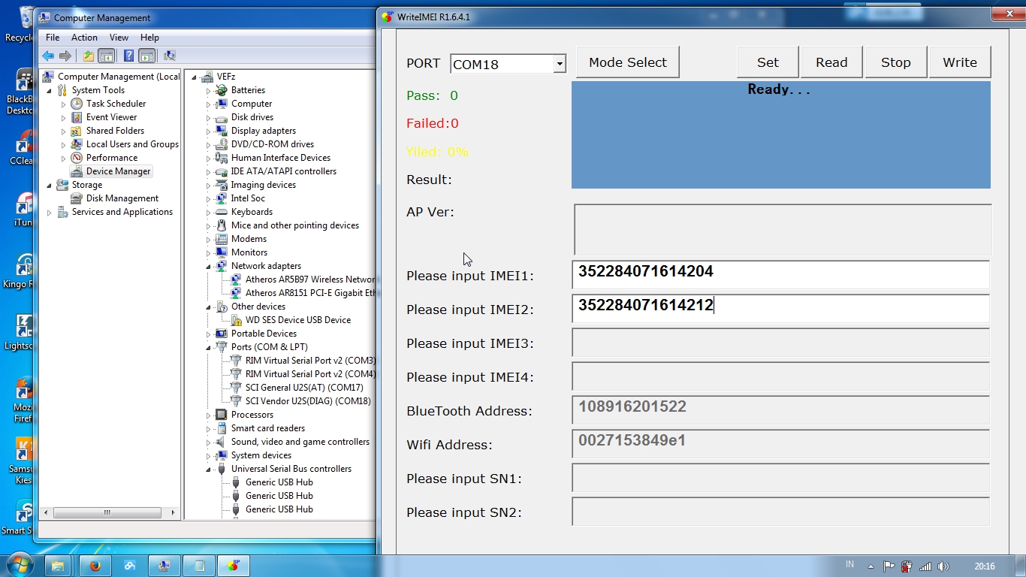Open the View menu
The image size is (1026, 577).
click(119, 38)
